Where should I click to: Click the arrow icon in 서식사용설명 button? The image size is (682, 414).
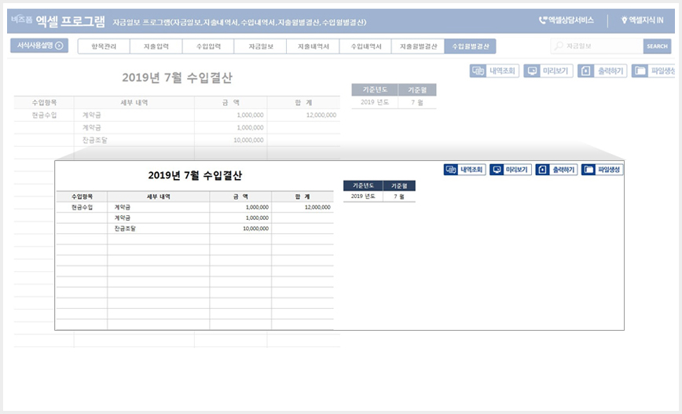59,46
